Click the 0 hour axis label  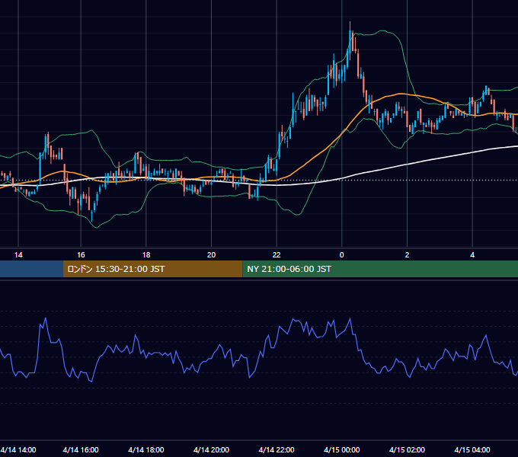[x=341, y=255]
